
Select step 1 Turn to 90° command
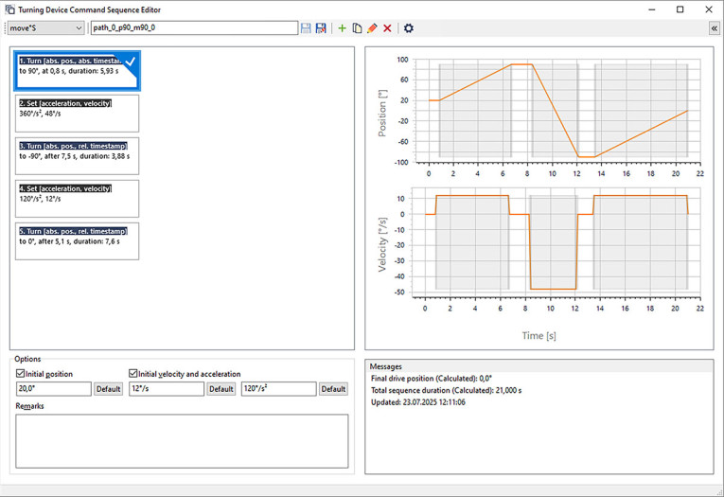(x=78, y=70)
